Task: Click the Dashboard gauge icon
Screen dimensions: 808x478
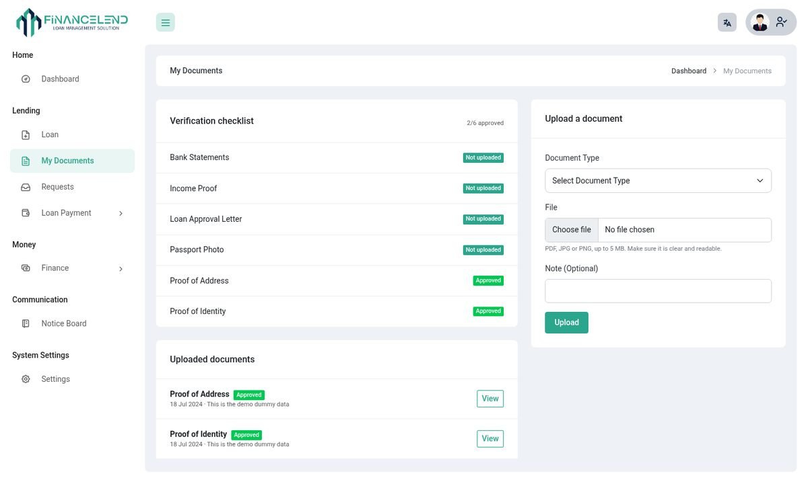Action: (x=26, y=79)
